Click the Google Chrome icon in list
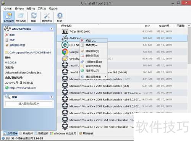The width and height of the screenshot is (191, 141). tap(65, 52)
